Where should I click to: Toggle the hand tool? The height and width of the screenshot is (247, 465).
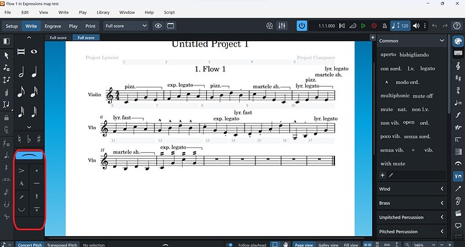coord(285,244)
